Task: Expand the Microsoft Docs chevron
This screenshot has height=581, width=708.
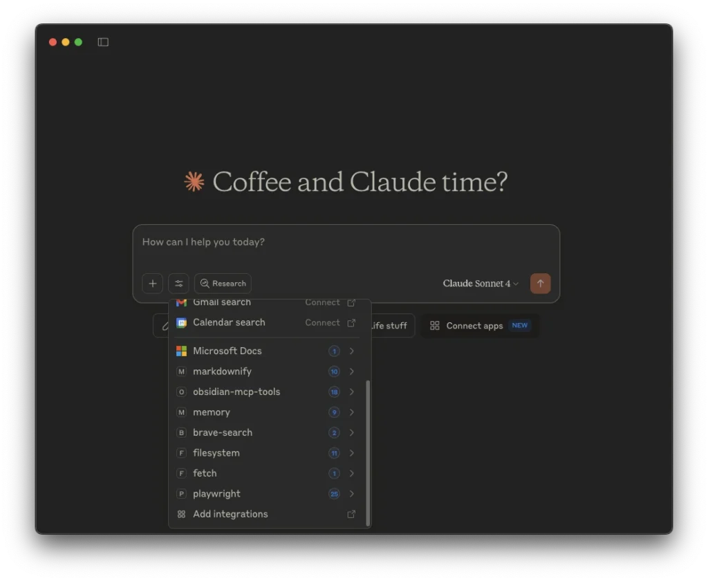Action: coord(352,351)
